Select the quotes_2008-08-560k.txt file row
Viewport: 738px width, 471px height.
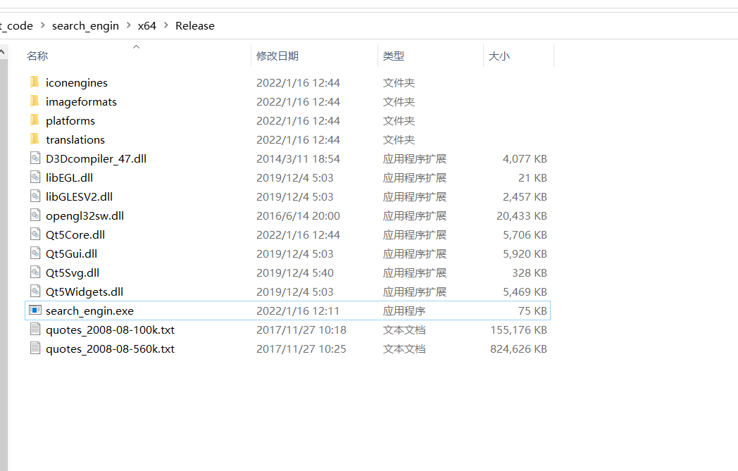[x=111, y=348]
